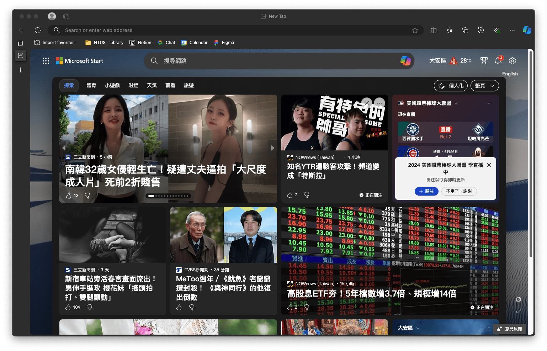This screenshot has height=351, width=547.
Task: Close the MLB follow popup
Action: pyautogui.click(x=489, y=165)
